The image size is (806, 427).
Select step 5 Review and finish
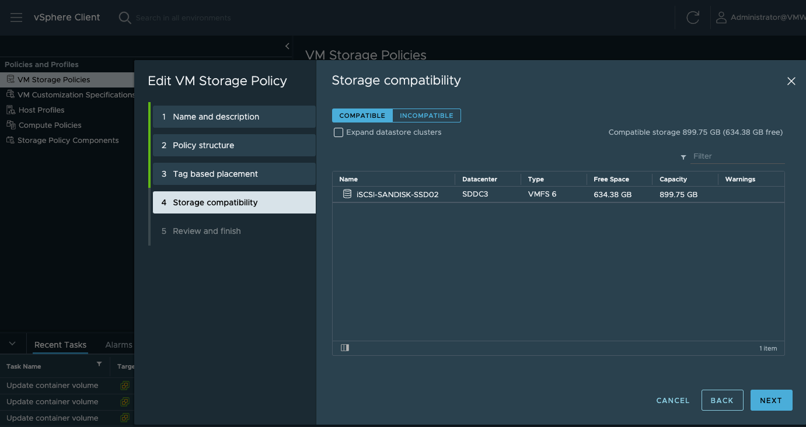click(x=234, y=231)
